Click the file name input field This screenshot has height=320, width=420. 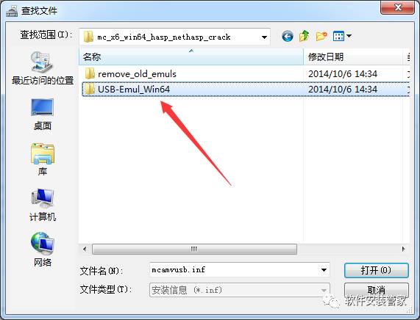[235, 270]
